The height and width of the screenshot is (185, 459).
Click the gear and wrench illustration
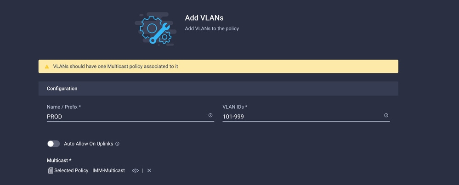pyautogui.click(x=156, y=29)
